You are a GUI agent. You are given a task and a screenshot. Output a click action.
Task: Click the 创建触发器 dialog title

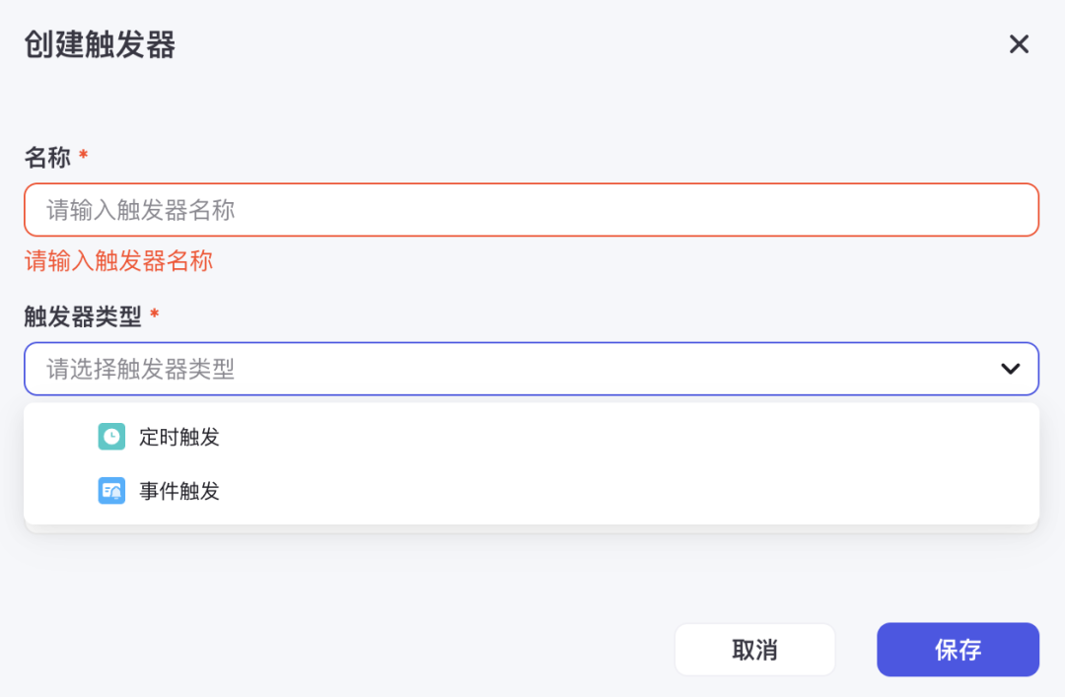point(100,44)
